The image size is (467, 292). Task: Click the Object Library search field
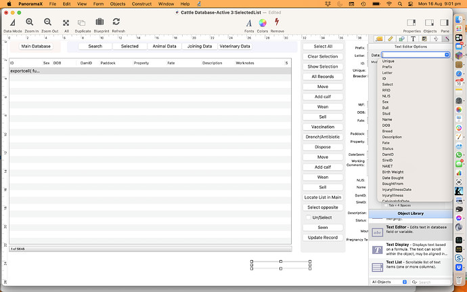(430, 282)
